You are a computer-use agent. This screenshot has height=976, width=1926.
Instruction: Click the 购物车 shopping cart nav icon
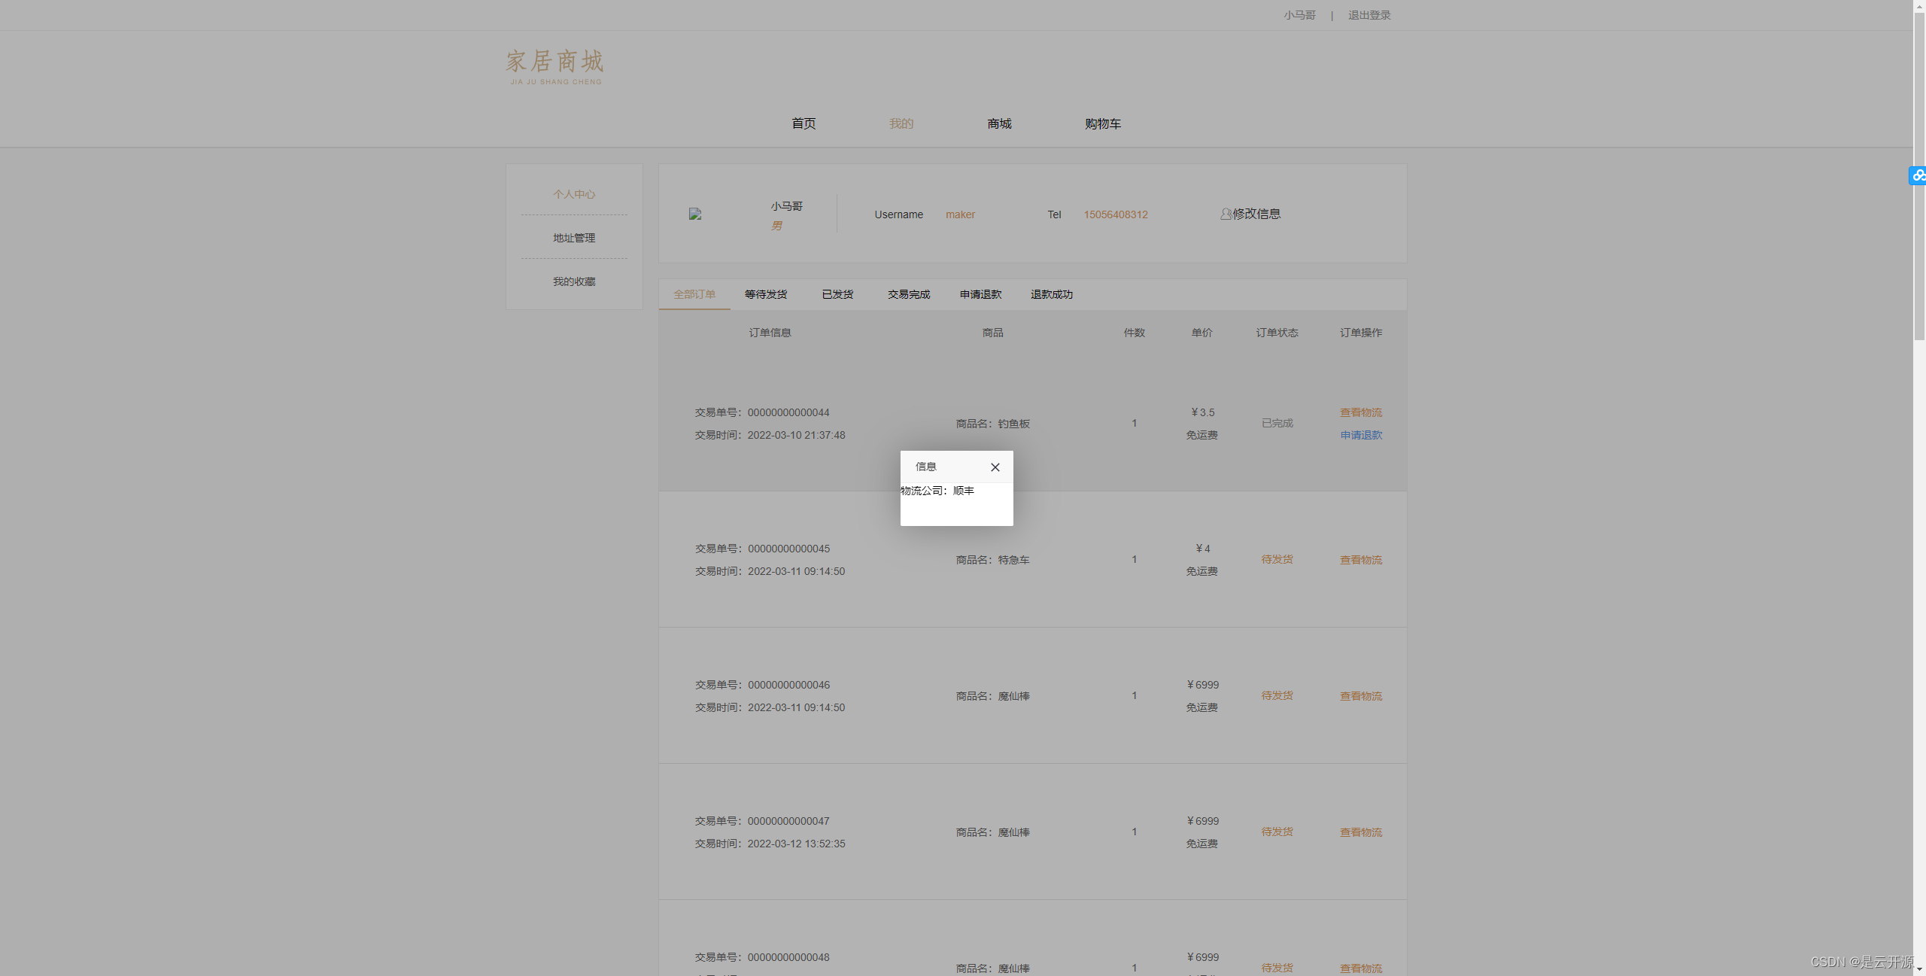pyautogui.click(x=1101, y=123)
